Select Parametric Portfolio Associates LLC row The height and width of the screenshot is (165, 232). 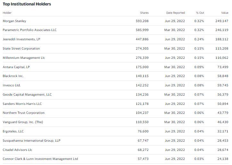pyautogui.click(x=29, y=30)
